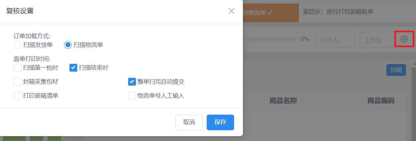Click the progress bar showing 0%
This screenshot has width=416, height=141.
[270, 39]
